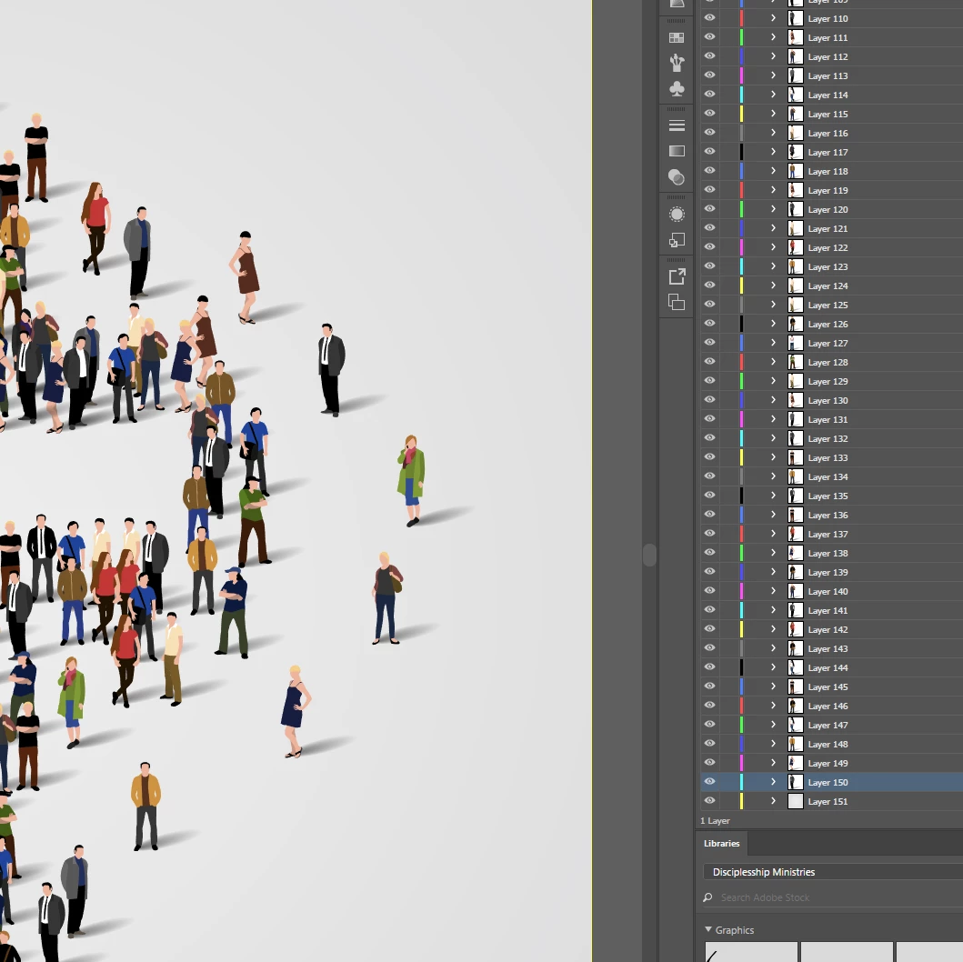Open the Swatches panel icon
Screen dimensions: 963x962
point(677,37)
